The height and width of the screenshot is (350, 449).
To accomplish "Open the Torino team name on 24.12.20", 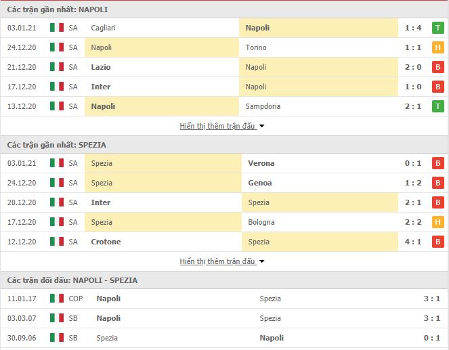I will pyautogui.click(x=256, y=47).
